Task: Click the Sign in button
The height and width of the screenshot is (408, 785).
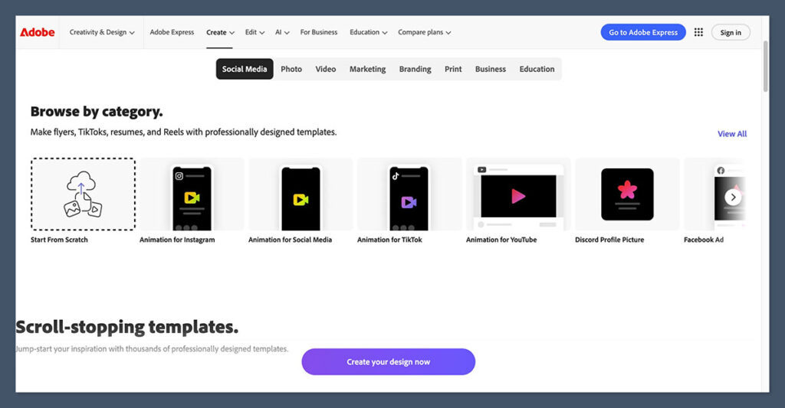Action: pyautogui.click(x=731, y=32)
